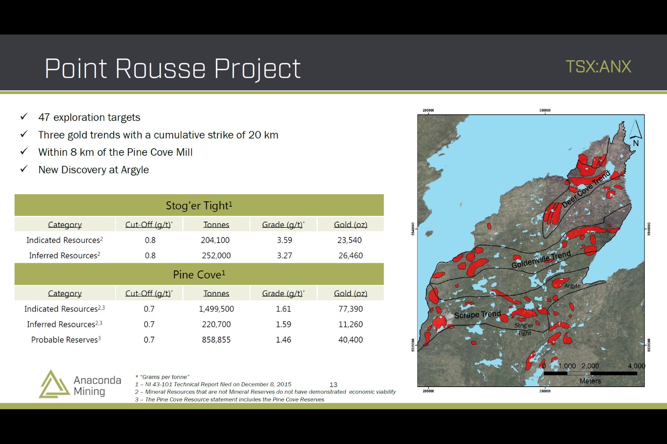Click the 23,540 gold ounces cell

pyautogui.click(x=350, y=240)
